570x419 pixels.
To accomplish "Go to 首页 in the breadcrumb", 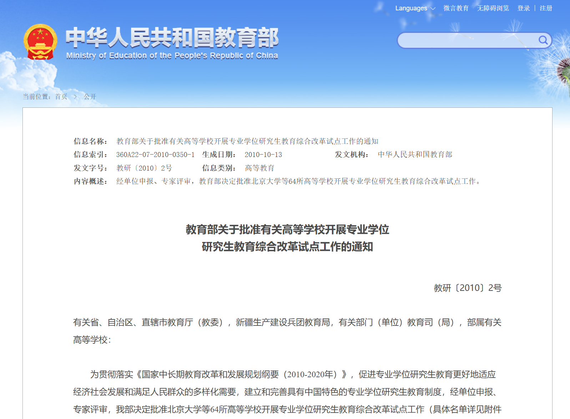I will point(61,97).
